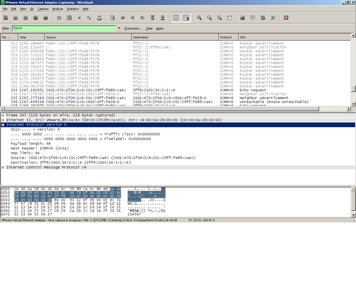Viewport: 356px width, 285px height.
Task: Collapse the Internet Protocol Version 6 node
Action: 3,125
